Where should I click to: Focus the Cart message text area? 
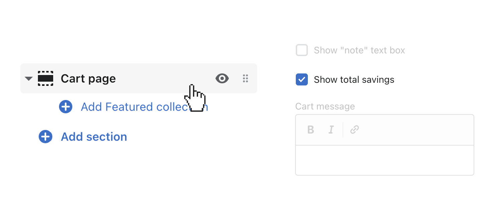384,160
